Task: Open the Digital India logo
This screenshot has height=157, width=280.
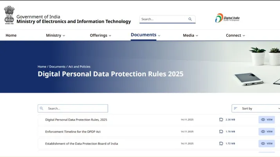Action: (x=227, y=18)
